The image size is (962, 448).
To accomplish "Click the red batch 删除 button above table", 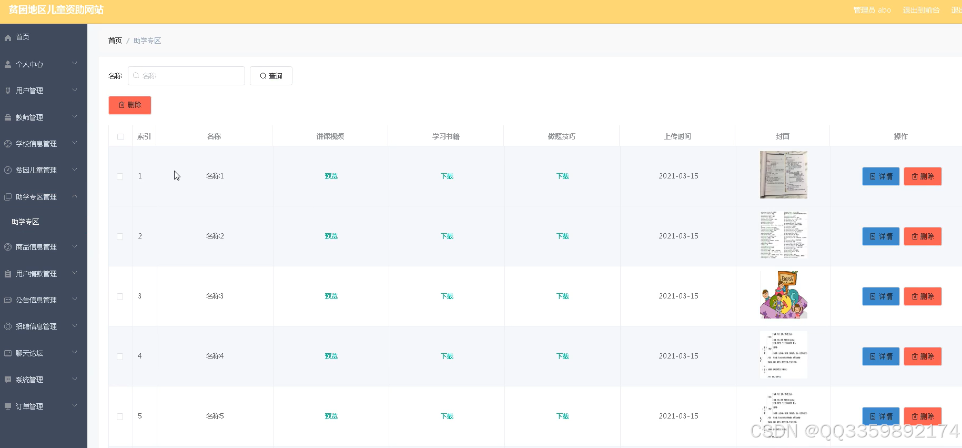I will [x=130, y=105].
